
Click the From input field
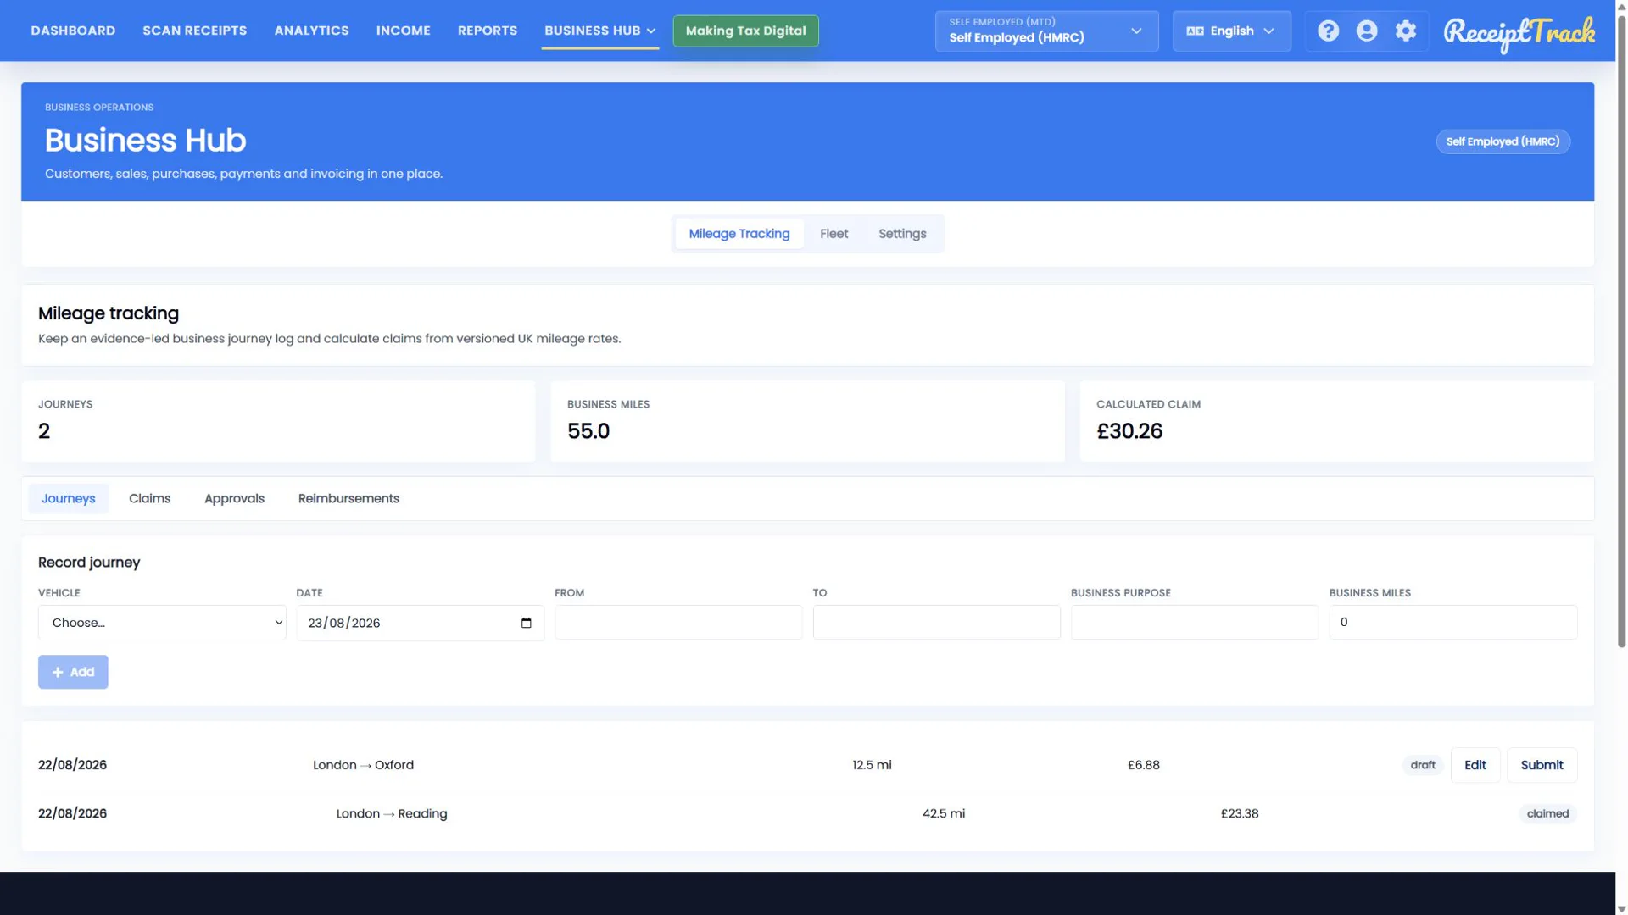pos(678,623)
